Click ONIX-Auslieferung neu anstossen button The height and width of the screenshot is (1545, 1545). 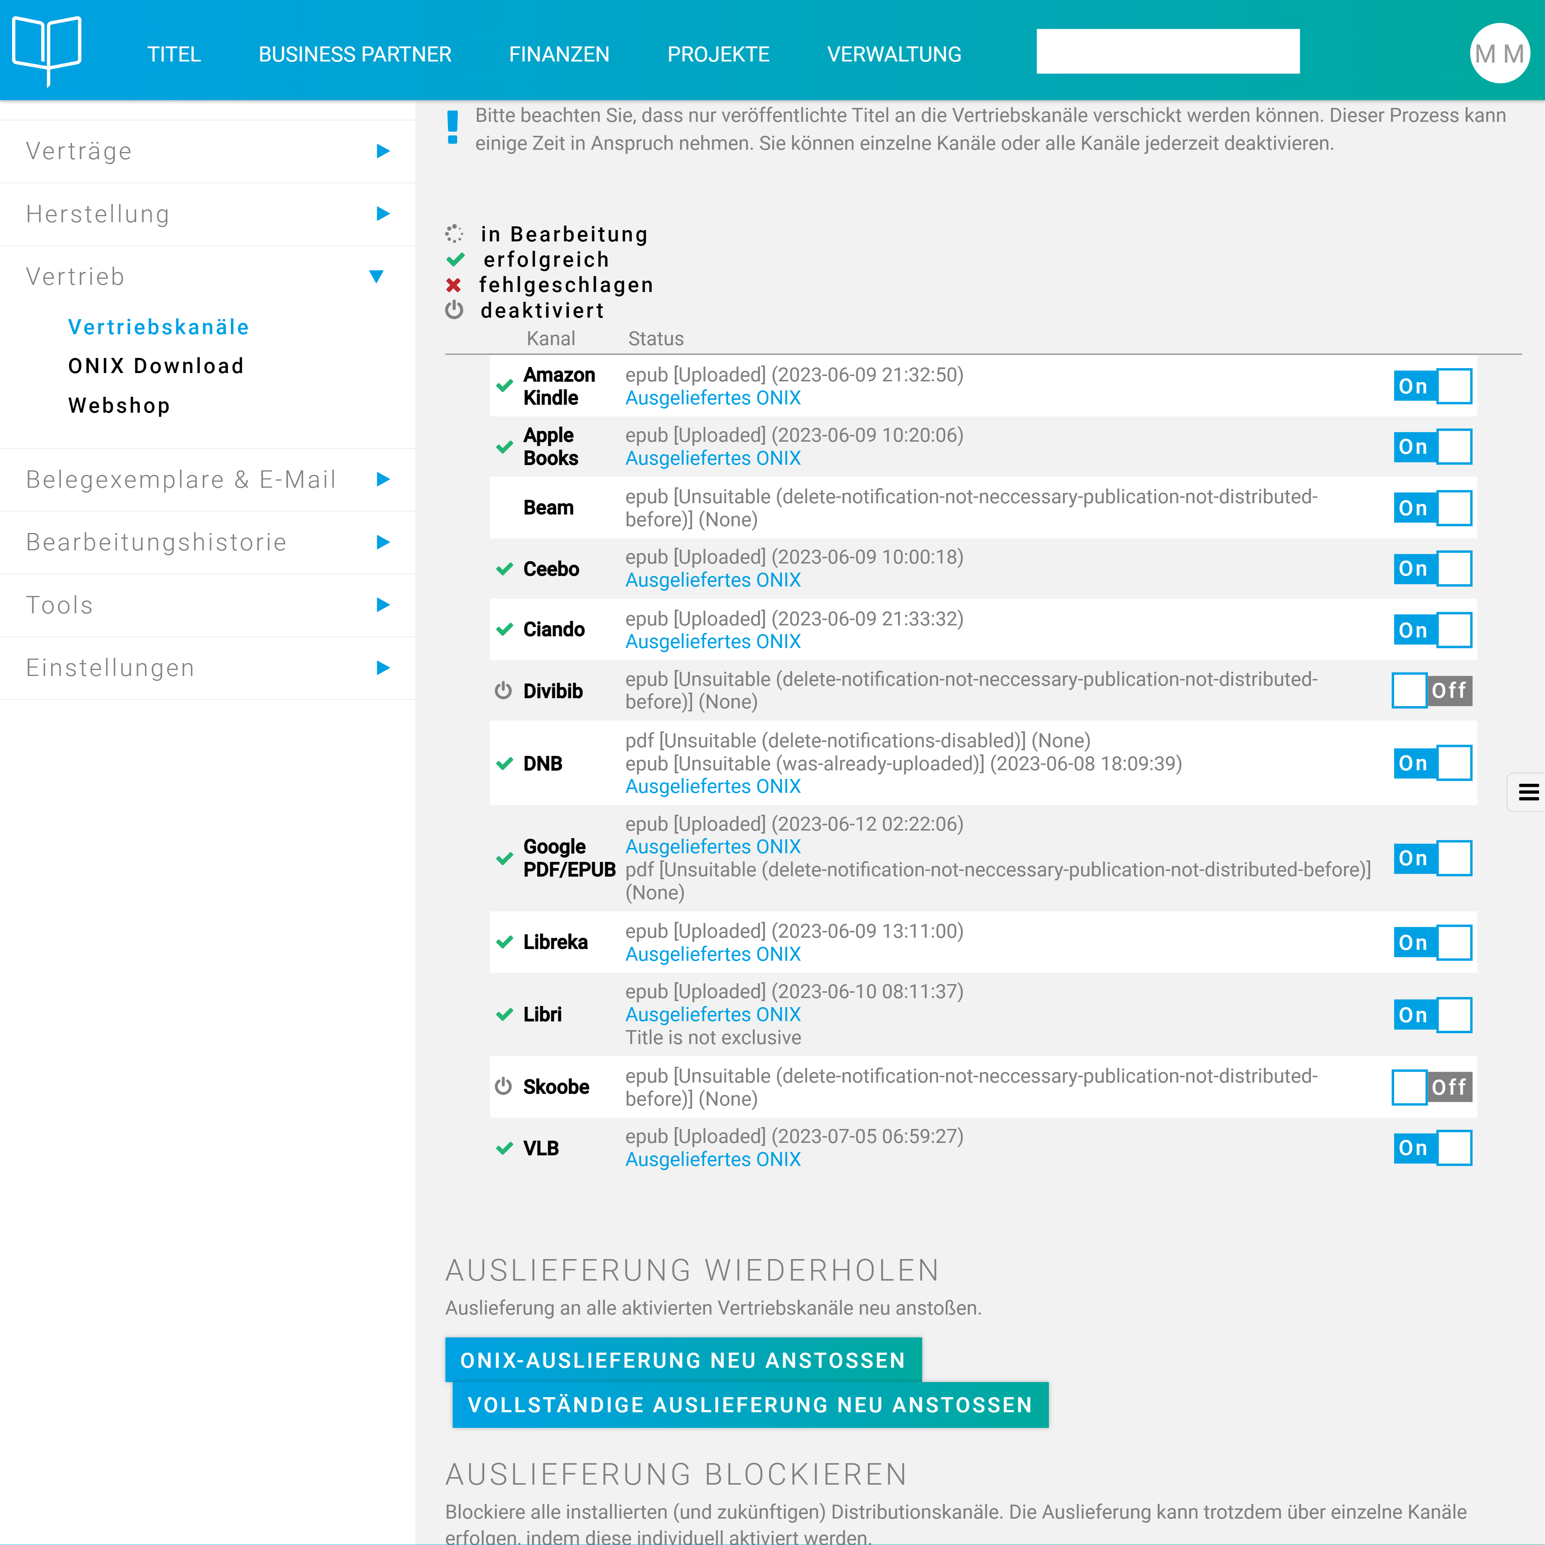(683, 1359)
